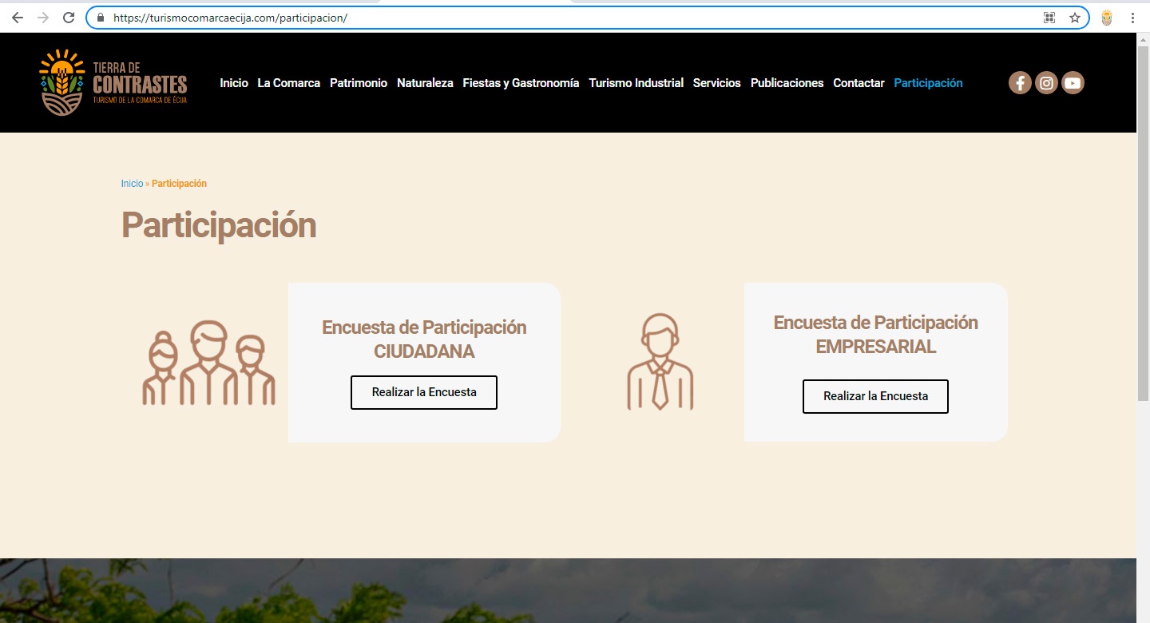Screen dimensions: 1150x623
Task: Click the URL address bar field
Action: click(559, 18)
